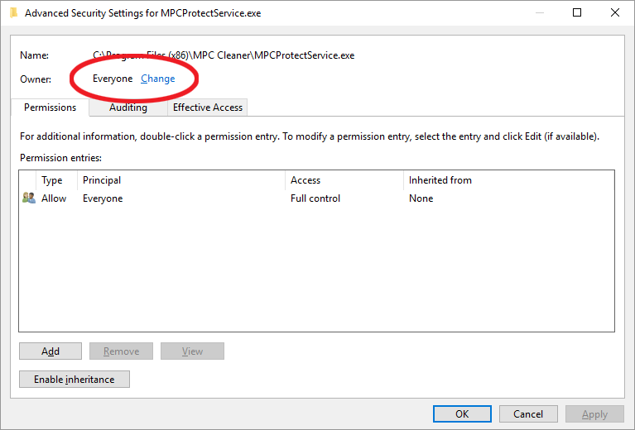
Task: Switch to the Auditing tab
Action: point(128,107)
